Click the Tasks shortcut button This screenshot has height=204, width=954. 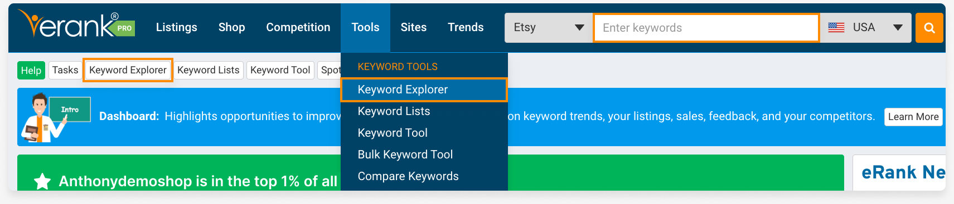coord(65,70)
